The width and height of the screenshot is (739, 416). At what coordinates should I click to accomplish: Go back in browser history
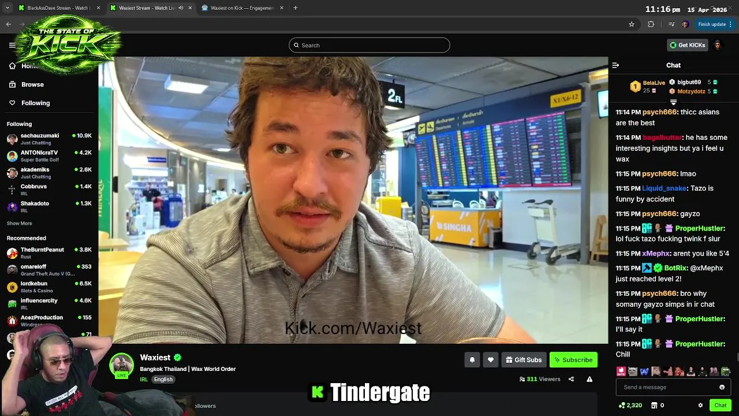8,24
